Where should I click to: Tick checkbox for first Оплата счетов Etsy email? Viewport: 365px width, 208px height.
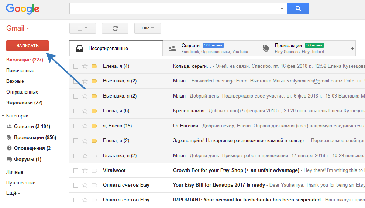click(76, 185)
